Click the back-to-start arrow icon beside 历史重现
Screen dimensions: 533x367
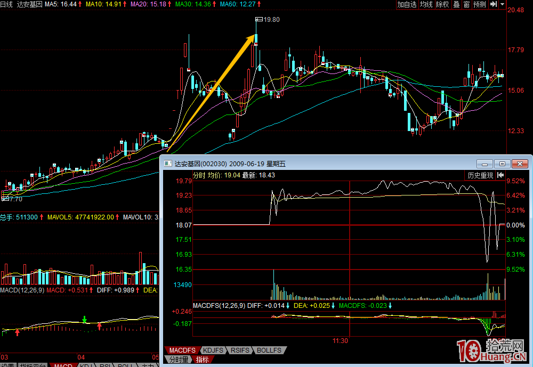coord(500,175)
